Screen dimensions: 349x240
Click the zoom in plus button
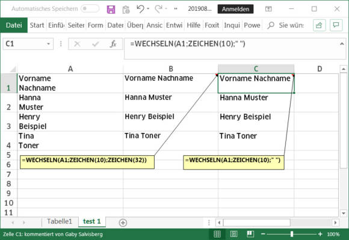pyautogui.click(x=320, y=234)
